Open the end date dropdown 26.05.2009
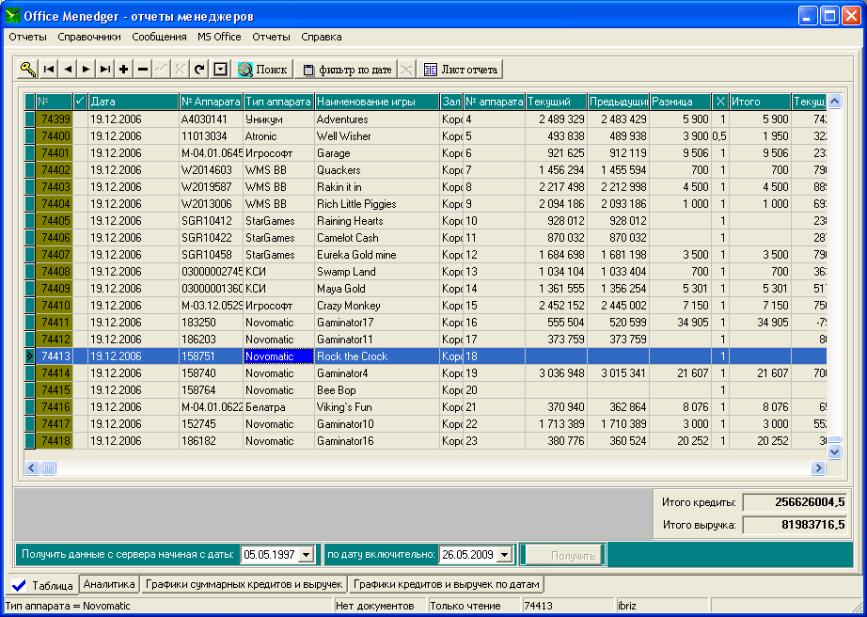 coord(504,555)
